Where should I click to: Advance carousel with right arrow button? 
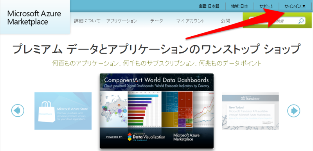(294, 110)
